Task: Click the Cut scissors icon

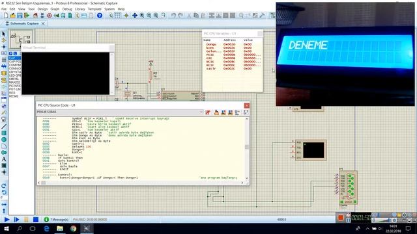Action: (x=189, y=16)
